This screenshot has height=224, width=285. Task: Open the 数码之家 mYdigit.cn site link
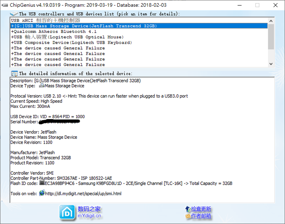[89, 212]
